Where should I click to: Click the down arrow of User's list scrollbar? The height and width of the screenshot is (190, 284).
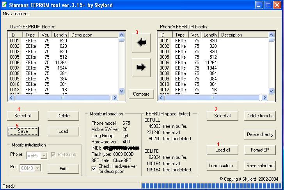pyautogui.click(x=122, y=91)
